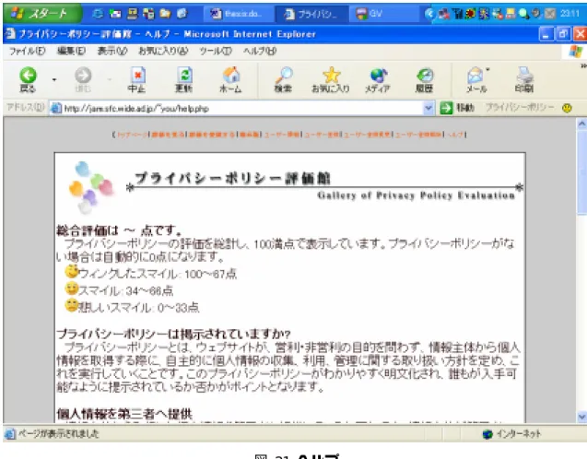The image size is (587, 459).
Task: Switch to the GV taskbar window
Action: pos(384,14)
